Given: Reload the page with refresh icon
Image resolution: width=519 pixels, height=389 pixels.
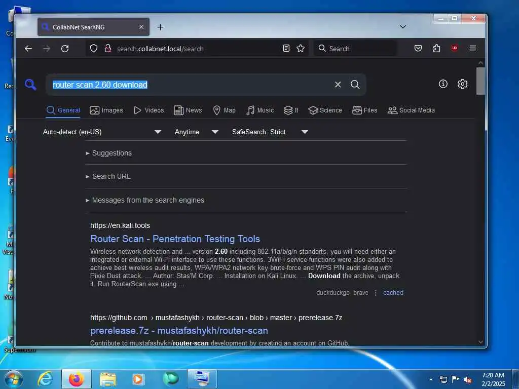Looking at the screenshot, I should pyautogui.click(x=65, y=49).
